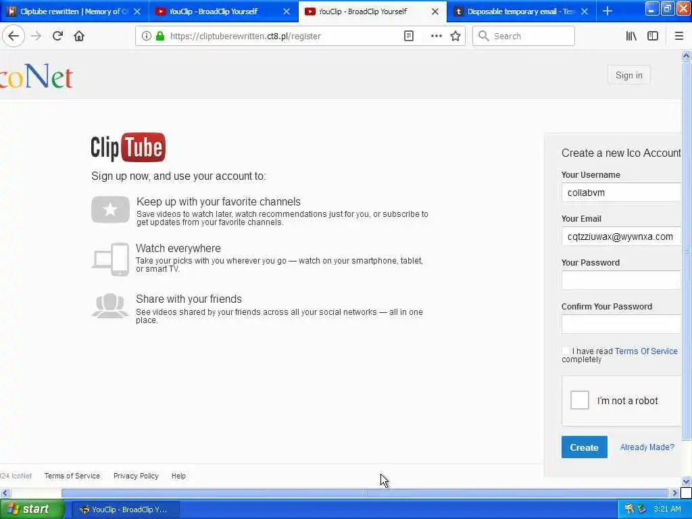This screenshot has width=692, height=519.
Task: Reload the current page
Action: 58,36
